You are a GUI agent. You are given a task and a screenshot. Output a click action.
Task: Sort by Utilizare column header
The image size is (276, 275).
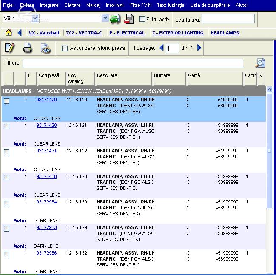pyautogui.click(x=169, y=78)
